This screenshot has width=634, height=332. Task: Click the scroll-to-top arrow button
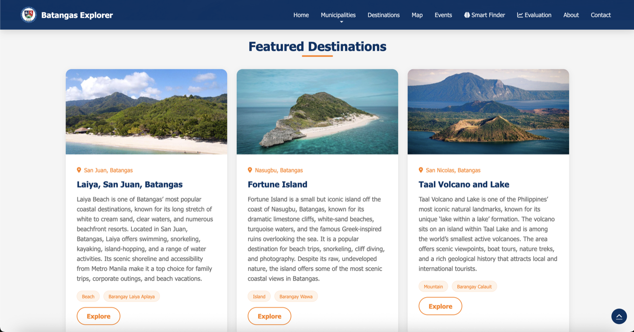(619, 316)
